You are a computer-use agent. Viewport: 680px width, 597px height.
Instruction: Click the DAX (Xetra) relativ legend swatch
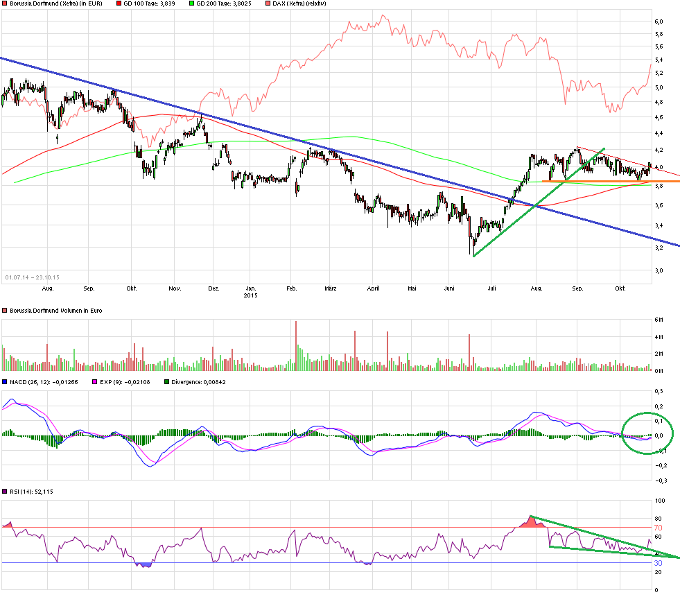[268, 3]
